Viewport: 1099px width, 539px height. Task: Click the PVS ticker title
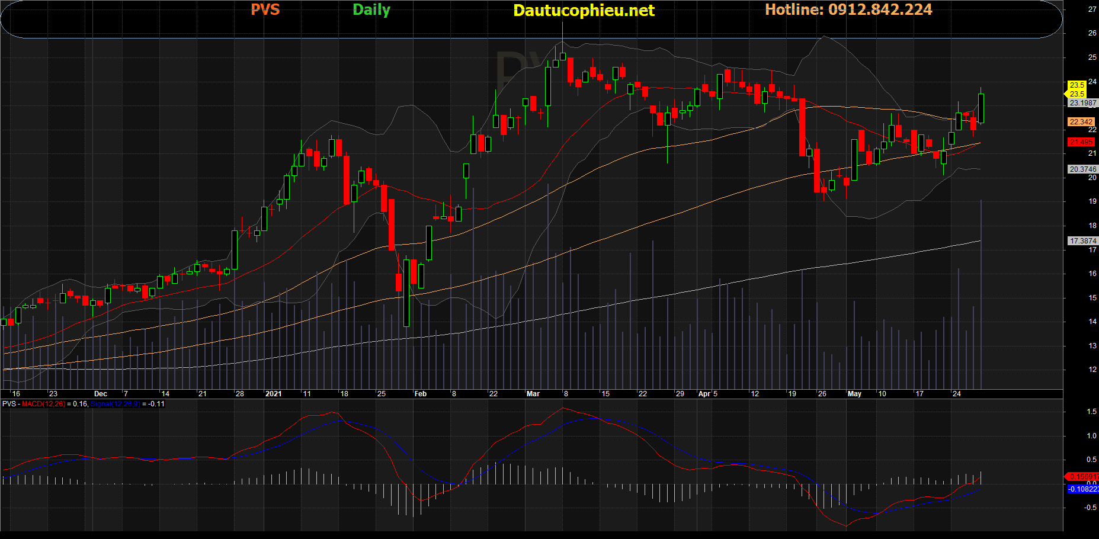click(x=265, y=9)
